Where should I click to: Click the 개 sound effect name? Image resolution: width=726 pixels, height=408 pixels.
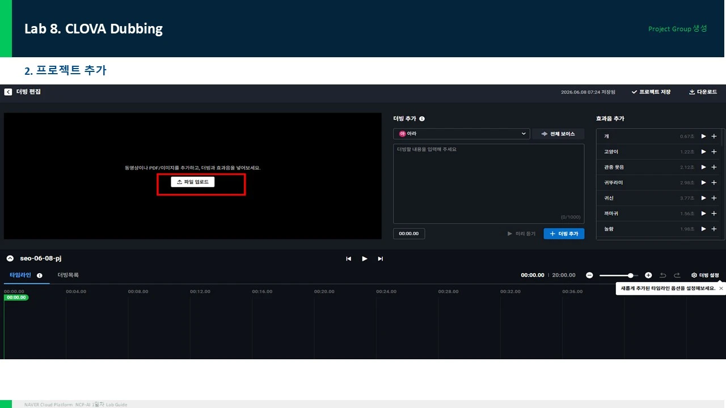tap(606, 137)
